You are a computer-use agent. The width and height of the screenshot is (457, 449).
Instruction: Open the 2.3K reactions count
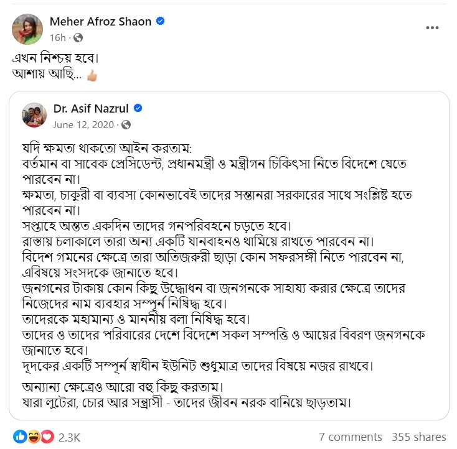[x=69, y=437]
